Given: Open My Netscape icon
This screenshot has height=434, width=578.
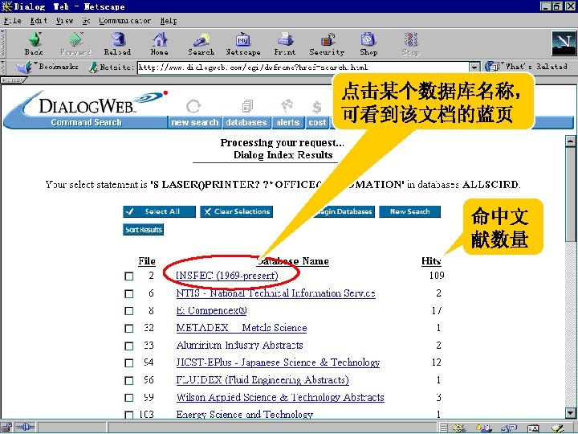Looking at the screenshot, I should [x=243, y=43].
